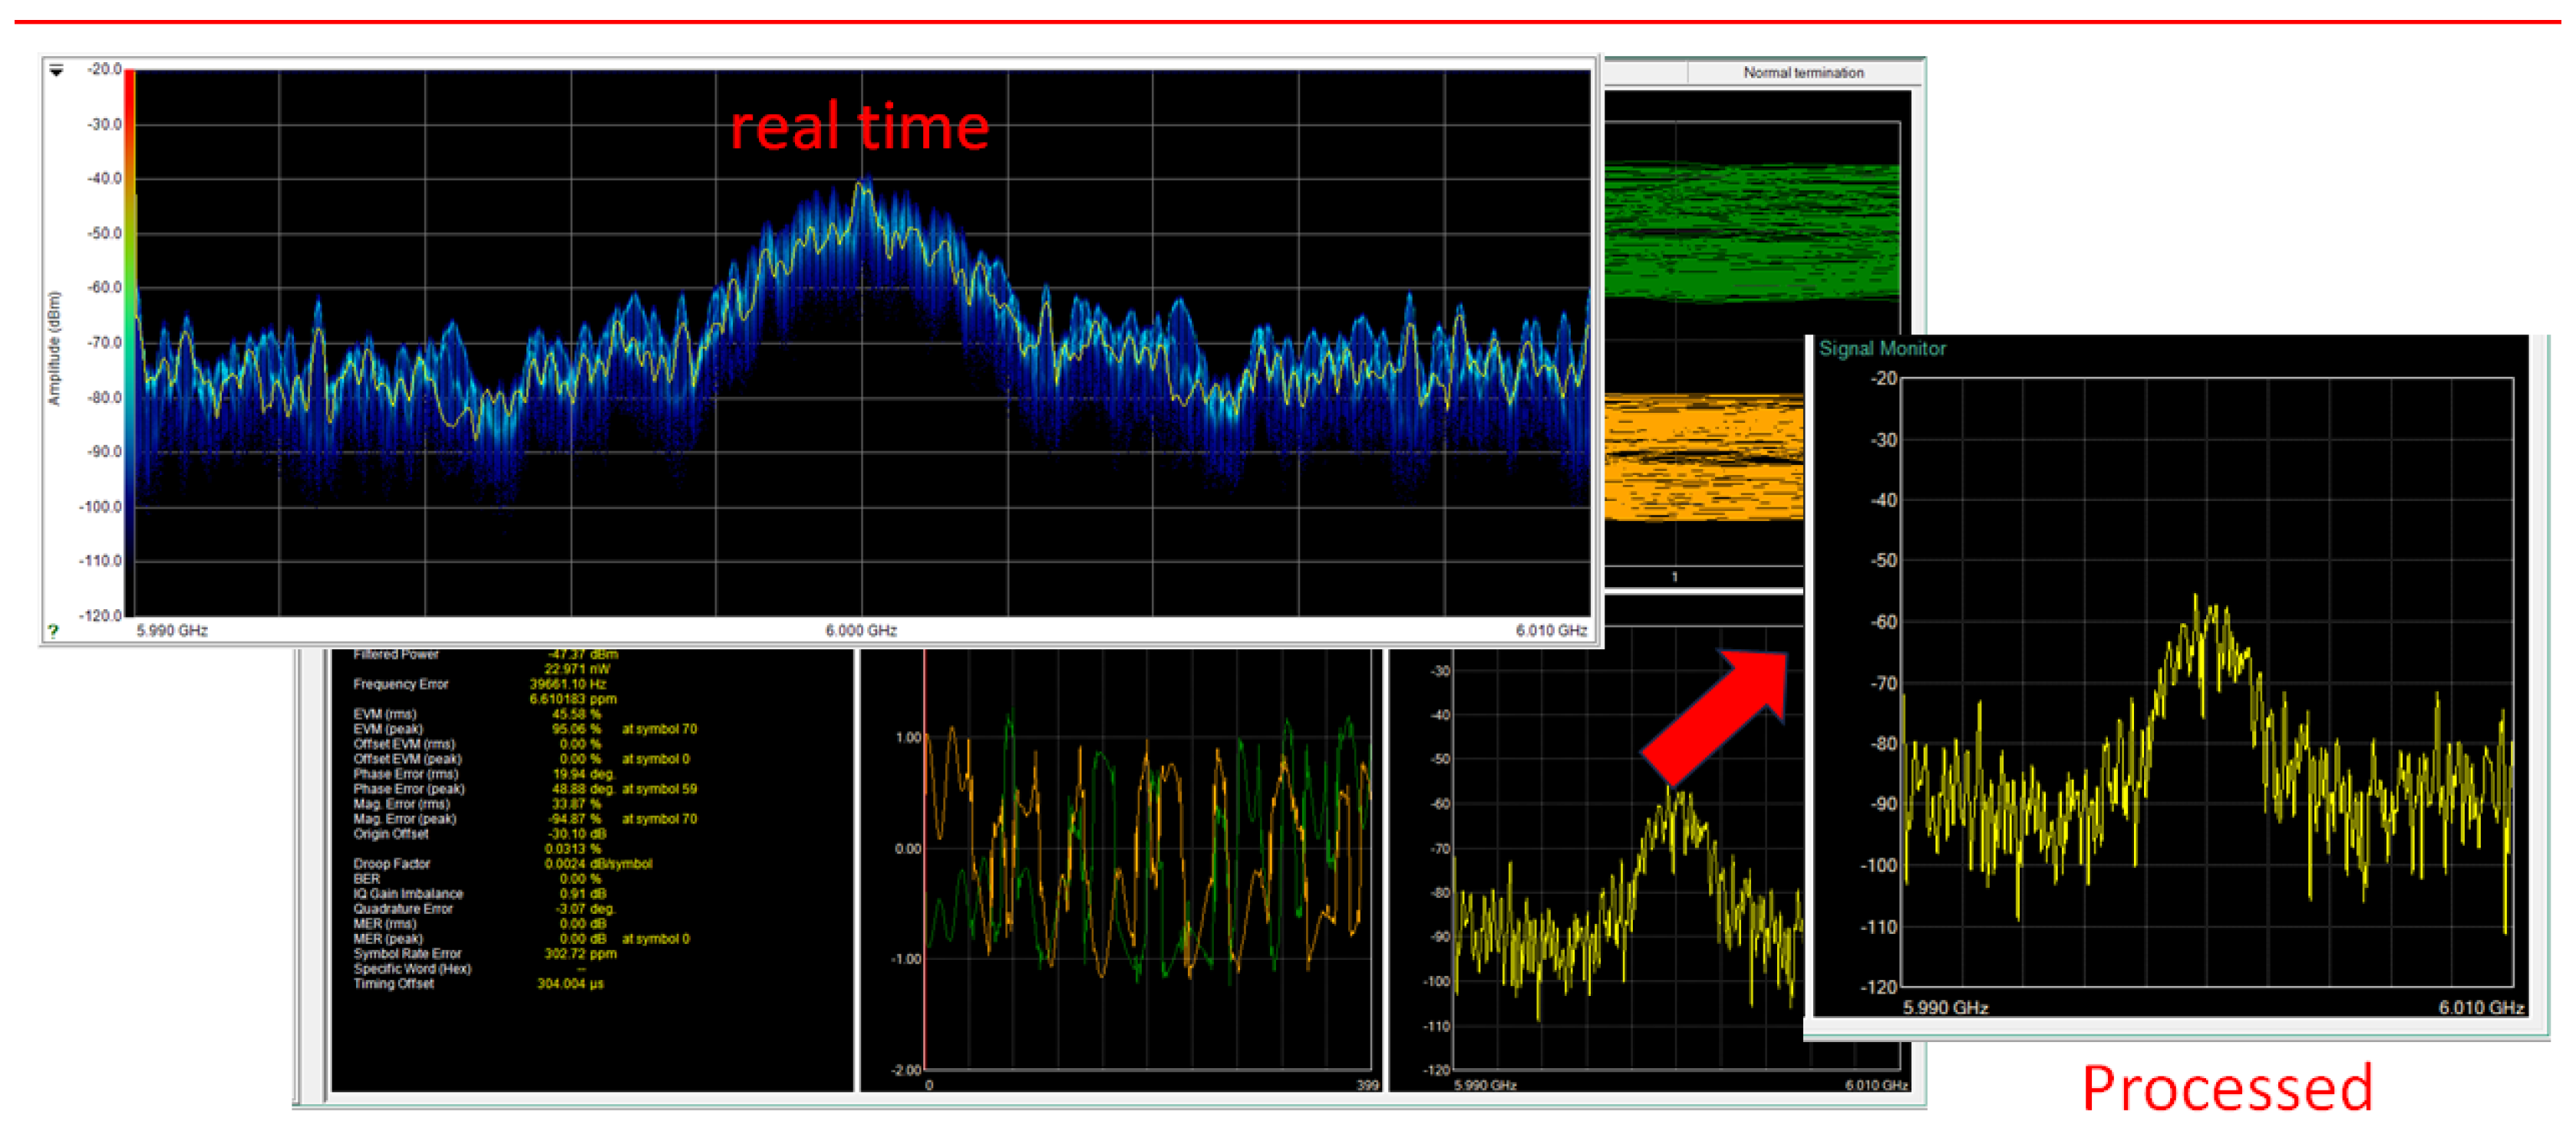Select the Symbol Rate Error measurement row

coord(407,953)
